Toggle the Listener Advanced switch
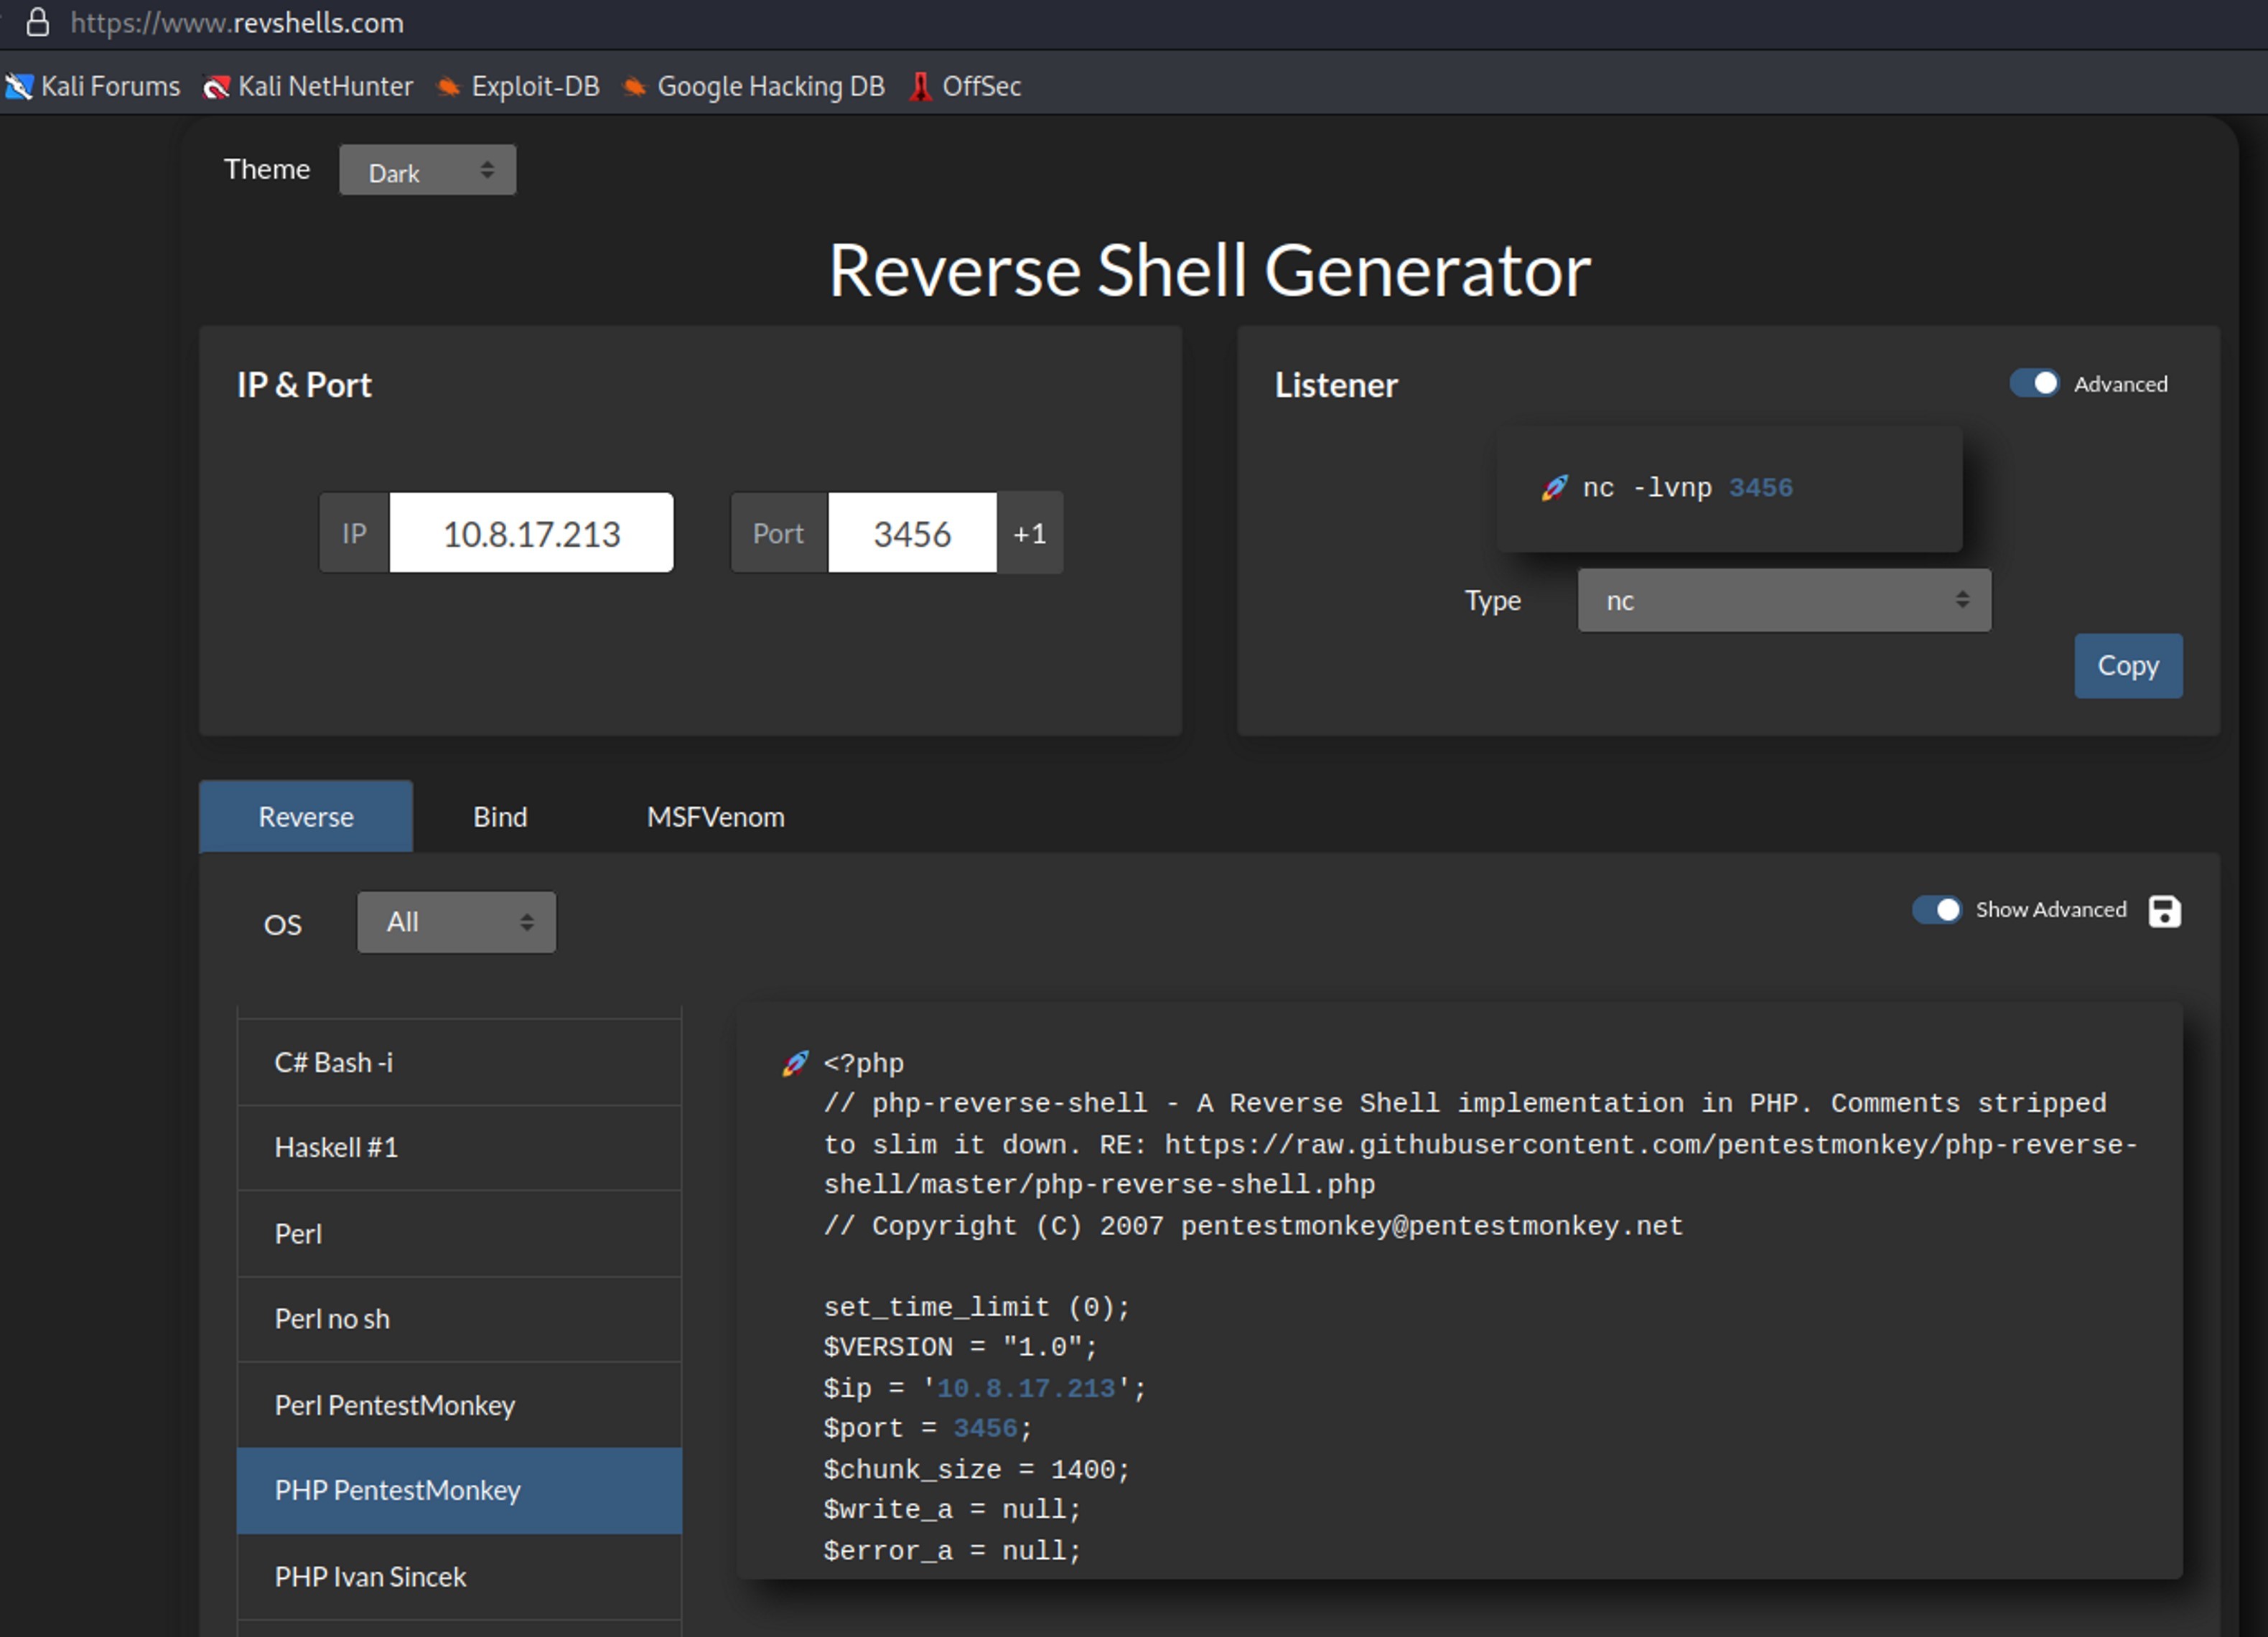2268x1637 pixels. pyautogui.click(x=2034, y=384)
